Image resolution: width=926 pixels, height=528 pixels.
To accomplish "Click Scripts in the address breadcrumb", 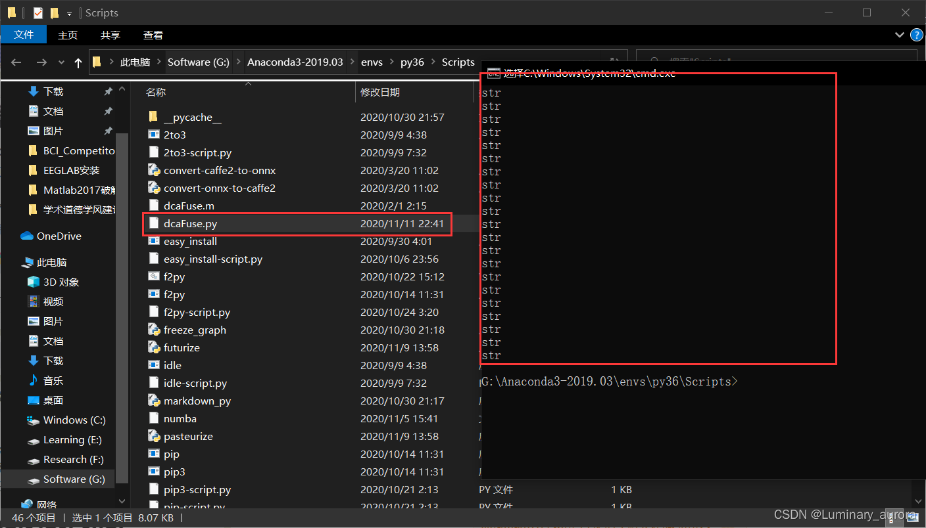I will [x=458, y=62].
